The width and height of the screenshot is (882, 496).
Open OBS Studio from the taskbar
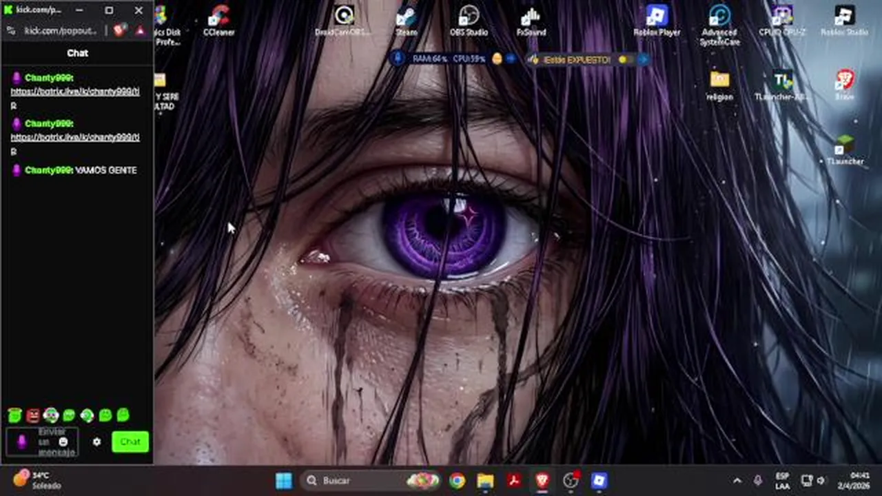click(x=571, y=481)
